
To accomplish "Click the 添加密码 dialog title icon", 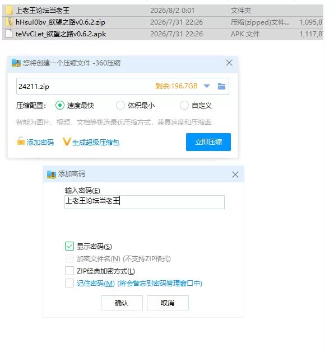I will click(x=52, y=174).
